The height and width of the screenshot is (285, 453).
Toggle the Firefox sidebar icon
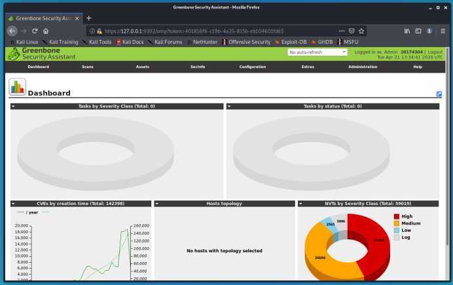coord(418,31)
